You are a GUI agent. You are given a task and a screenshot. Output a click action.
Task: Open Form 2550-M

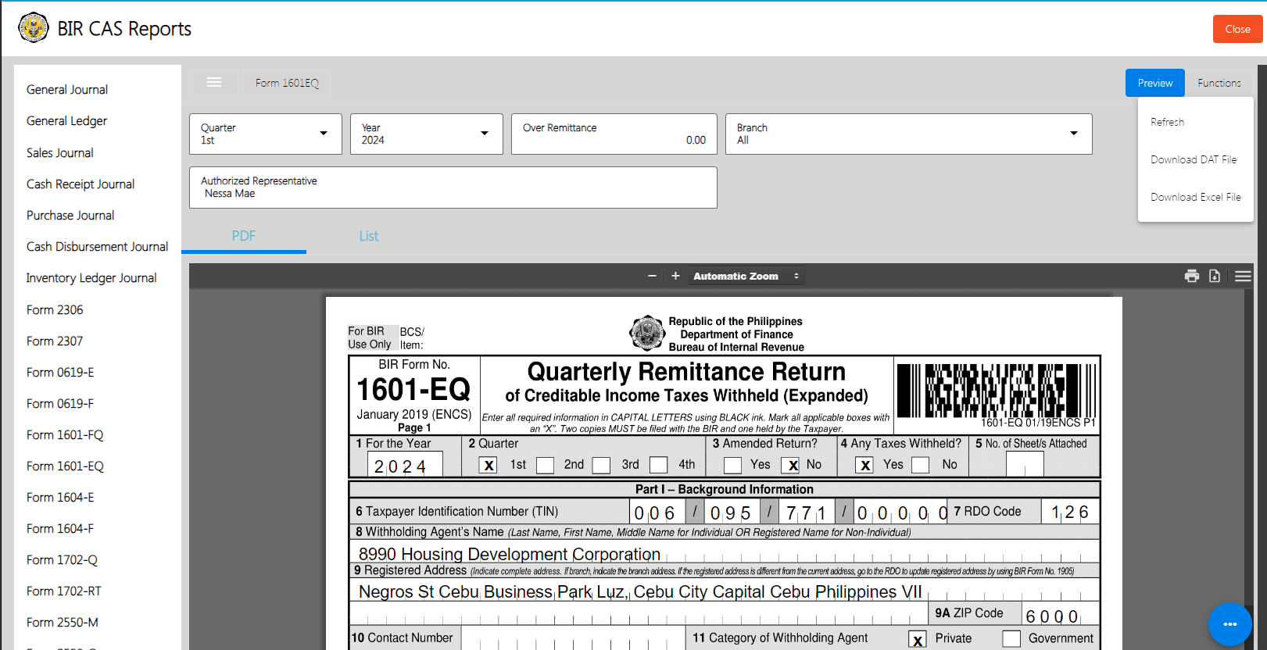[x=63, y=623]
